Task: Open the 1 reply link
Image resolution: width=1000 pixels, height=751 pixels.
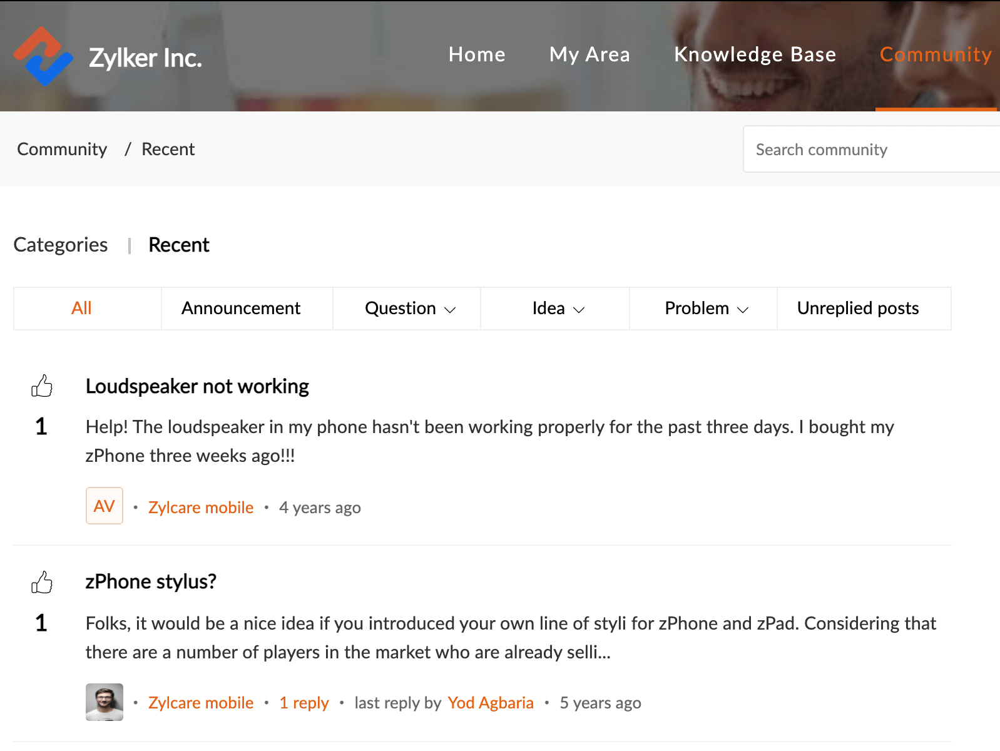Action: tap(304, 703)
